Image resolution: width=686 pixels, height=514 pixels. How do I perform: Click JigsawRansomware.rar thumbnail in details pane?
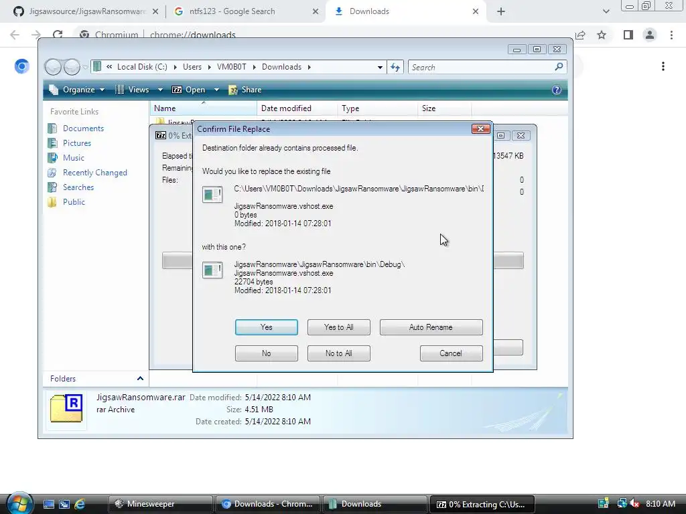click(66, 408)
